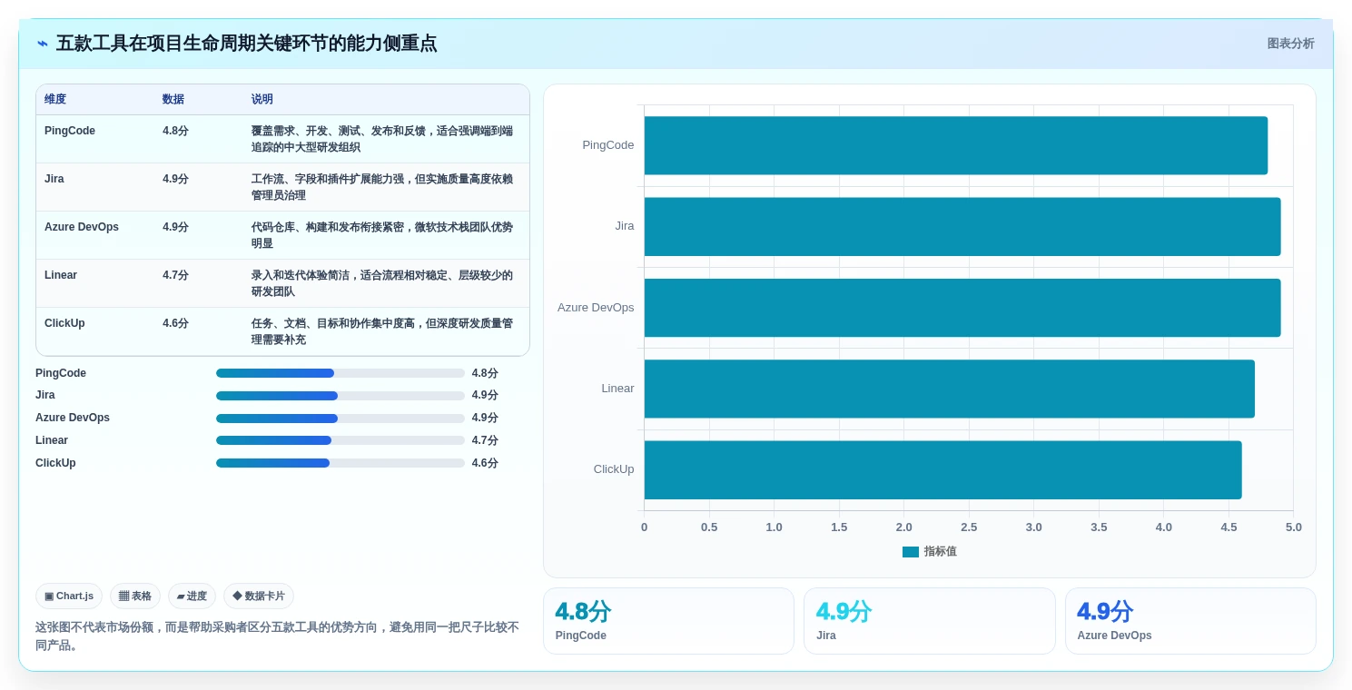Click the ClickUp progress bar
The height and width of the screenshot is (690, 1352).
(340, 463)
